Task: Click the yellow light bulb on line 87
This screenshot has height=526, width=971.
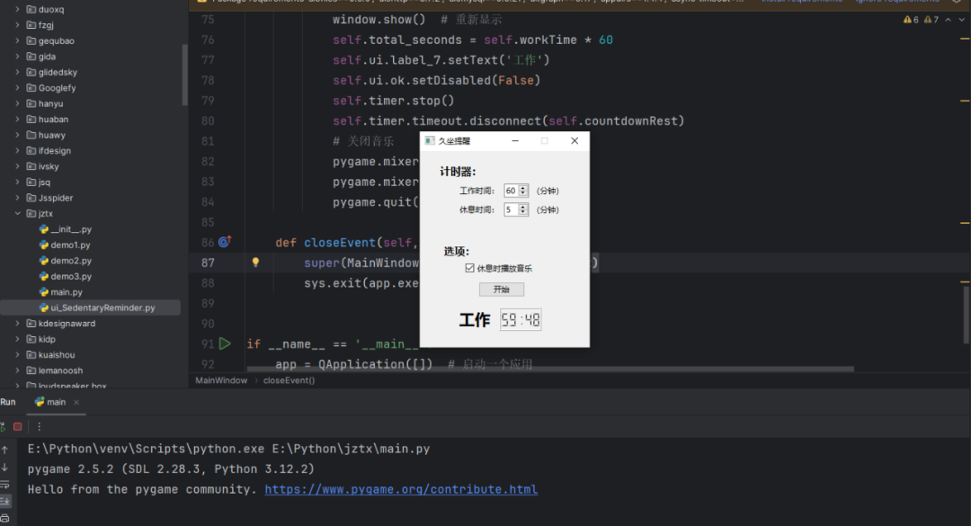Action: pyautogui.click(x=255, y=262)
